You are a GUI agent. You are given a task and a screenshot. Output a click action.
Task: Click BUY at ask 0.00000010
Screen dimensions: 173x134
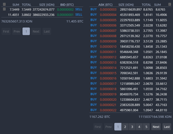tap(94, 46)
